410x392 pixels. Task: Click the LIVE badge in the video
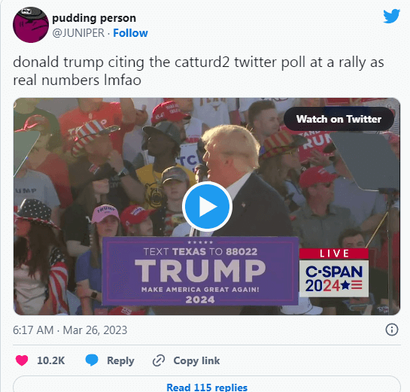(x=334, y=254)
